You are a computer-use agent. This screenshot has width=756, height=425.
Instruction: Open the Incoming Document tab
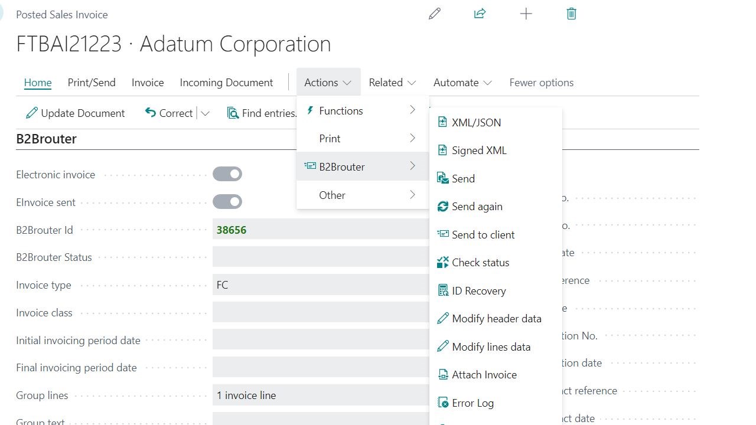click(226, 83)
